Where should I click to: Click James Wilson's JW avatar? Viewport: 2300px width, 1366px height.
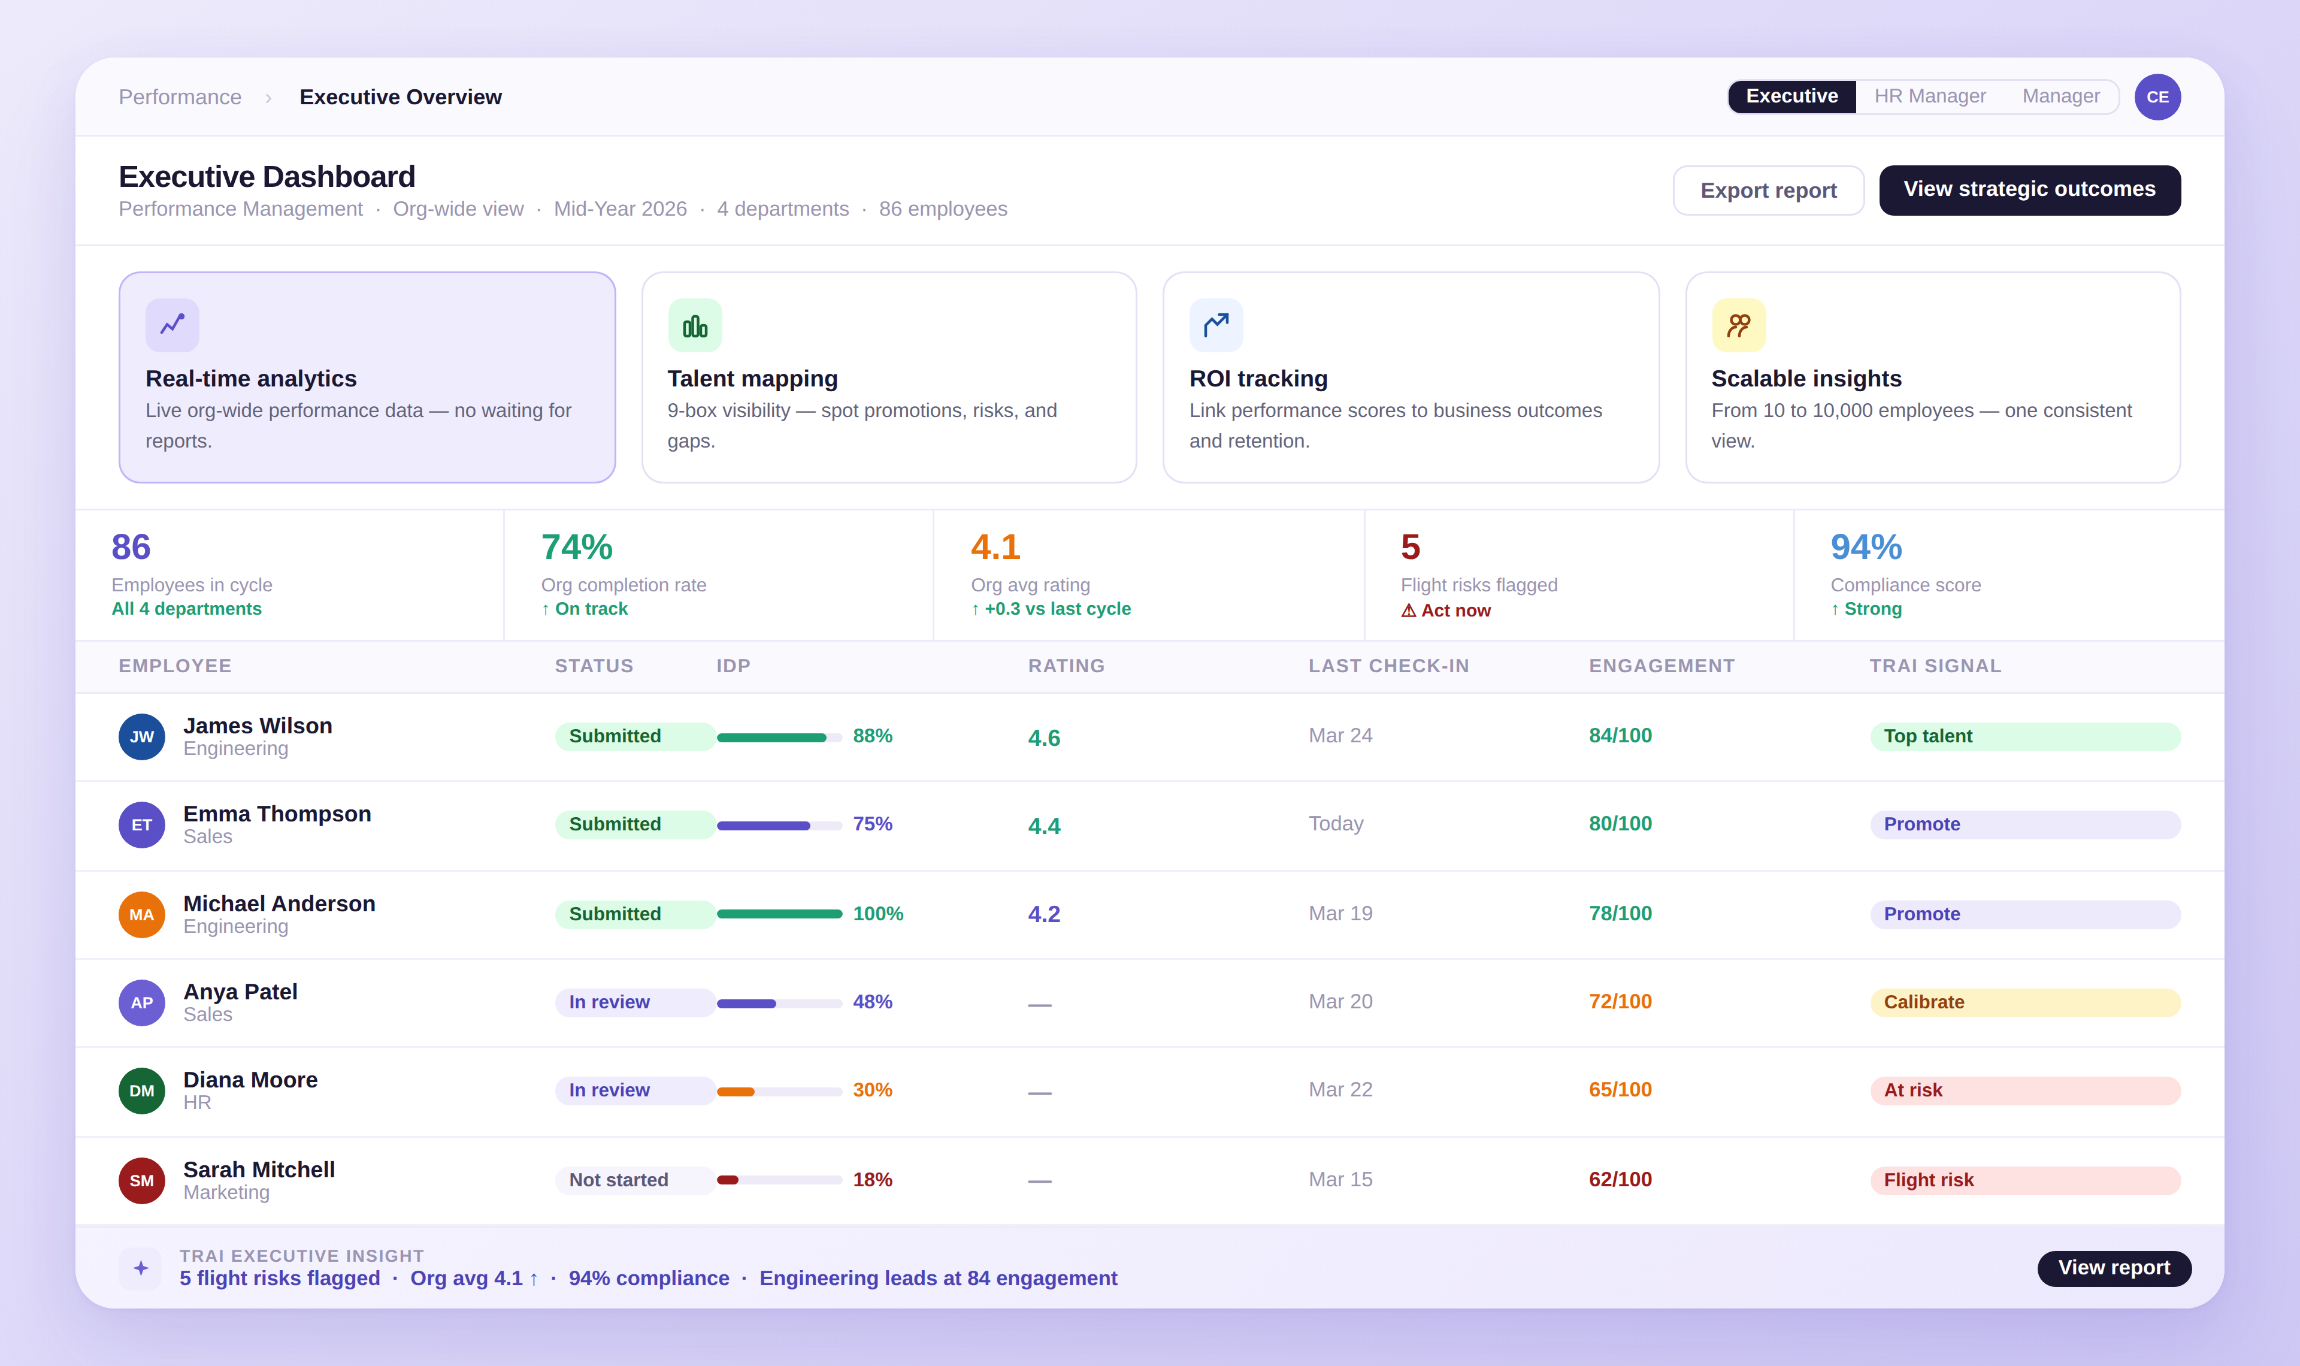(x=142, y=736)
